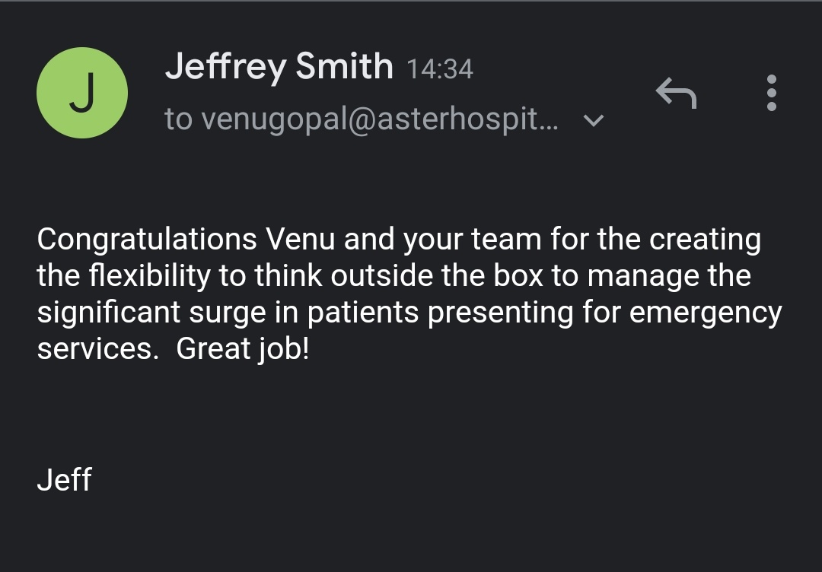Tap the reply arrow icon
822x572 pixels.
pos(676,94)
